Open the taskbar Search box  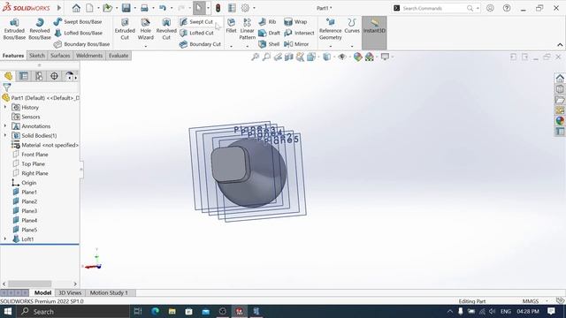tap(73, 311)
